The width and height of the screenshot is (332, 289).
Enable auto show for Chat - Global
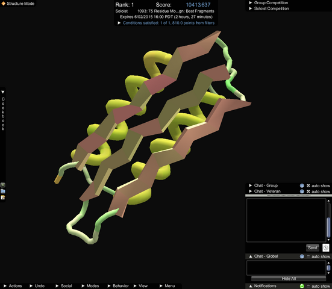[x=308, y=256]
